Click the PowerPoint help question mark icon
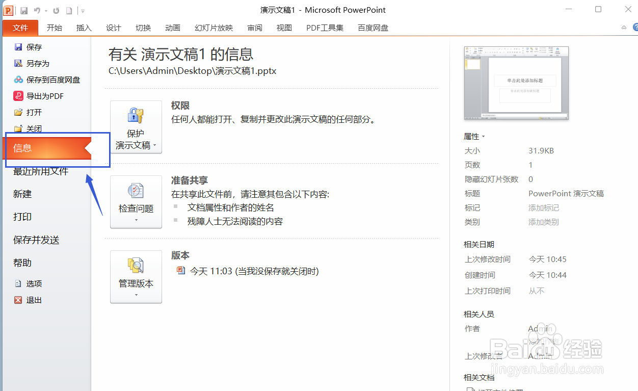Screen dimensions: 638x391 tap(635, 28)
